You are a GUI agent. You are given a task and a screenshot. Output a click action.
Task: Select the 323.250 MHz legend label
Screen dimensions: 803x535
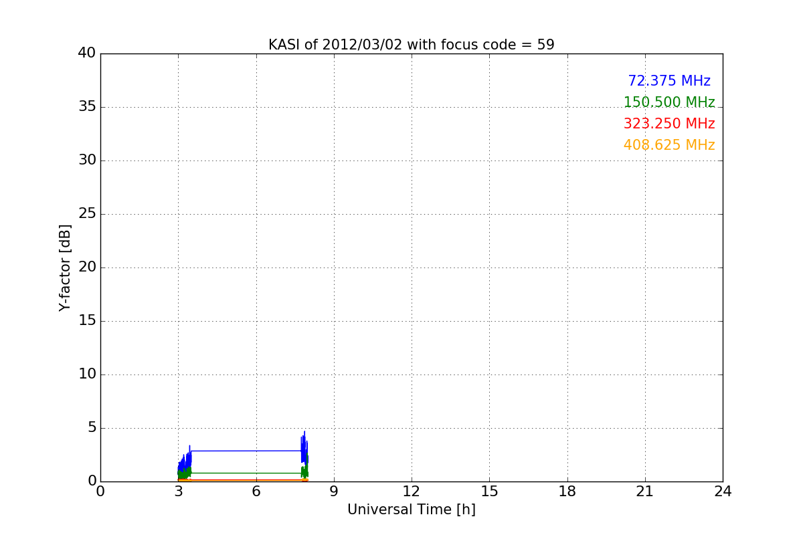pos(669,124)
